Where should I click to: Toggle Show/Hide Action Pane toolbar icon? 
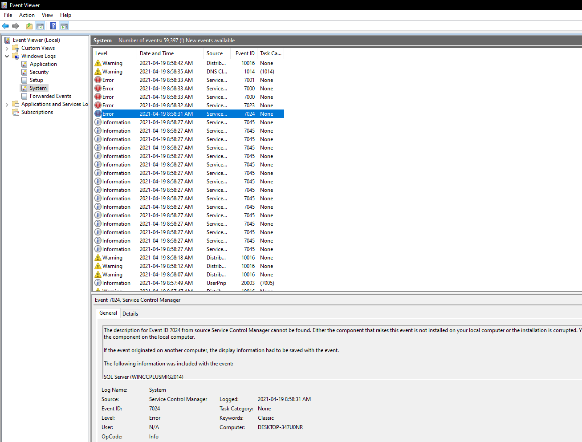coord(64,26)
